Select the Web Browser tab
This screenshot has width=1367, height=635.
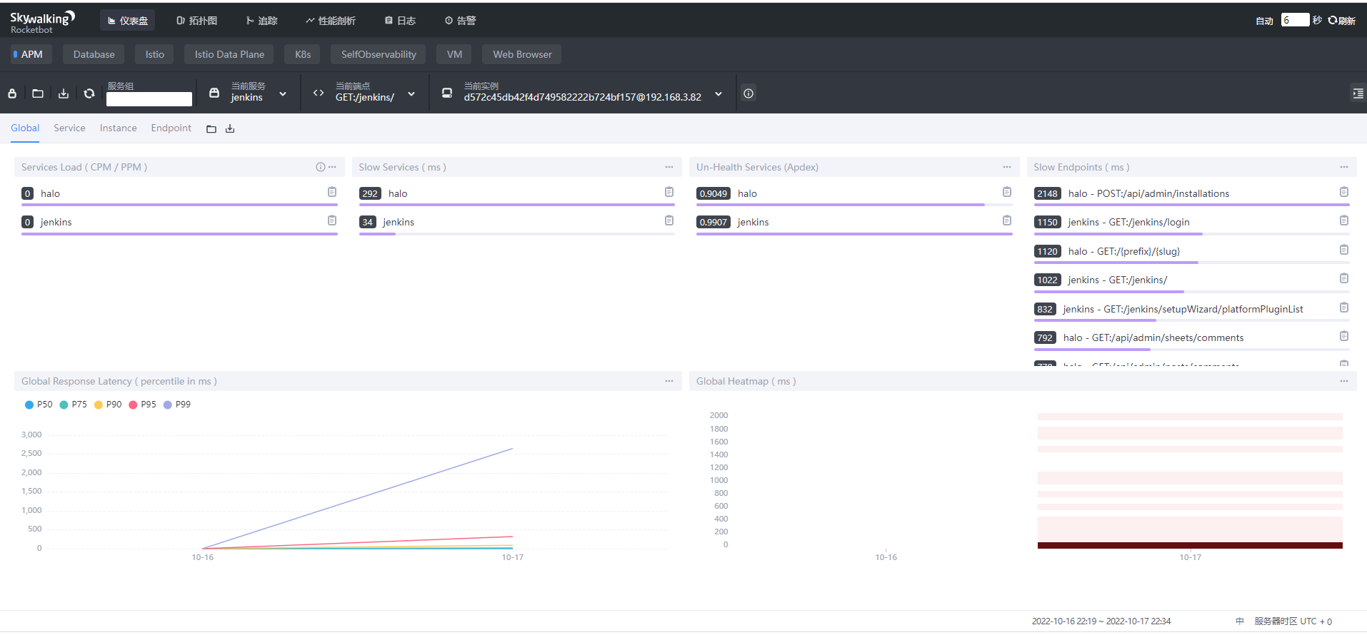522,54
